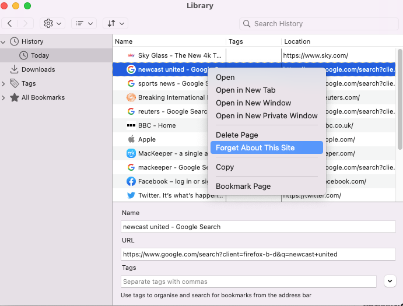Viewport: 403px width, 306px height.
Task: Click the Name field showing newcast united
Action: [x=258, y=227]
